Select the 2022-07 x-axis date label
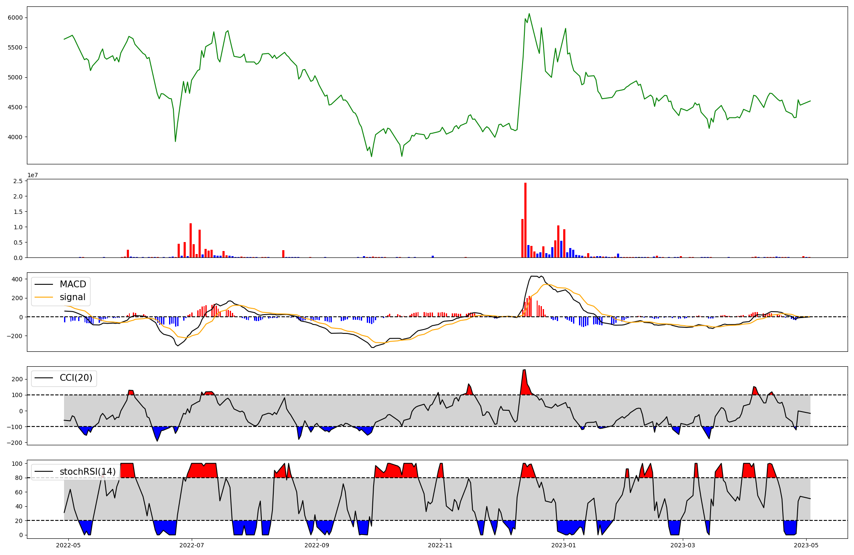 point(192,545)
